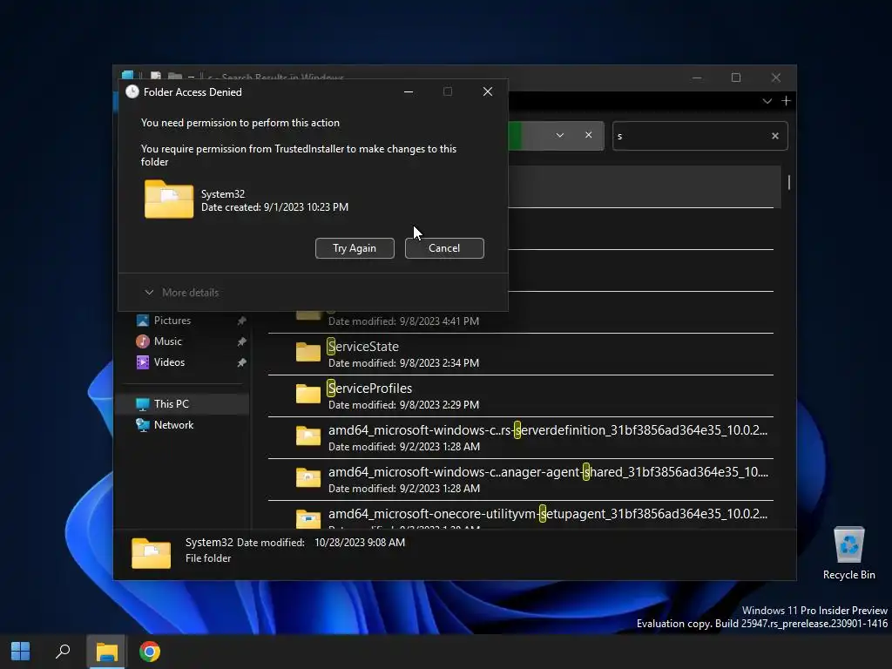The width and height of the screenshot is (892, 669).
Task: Open the address bar history dropdown
Action: pyautogui.click(x=560, y=135)
